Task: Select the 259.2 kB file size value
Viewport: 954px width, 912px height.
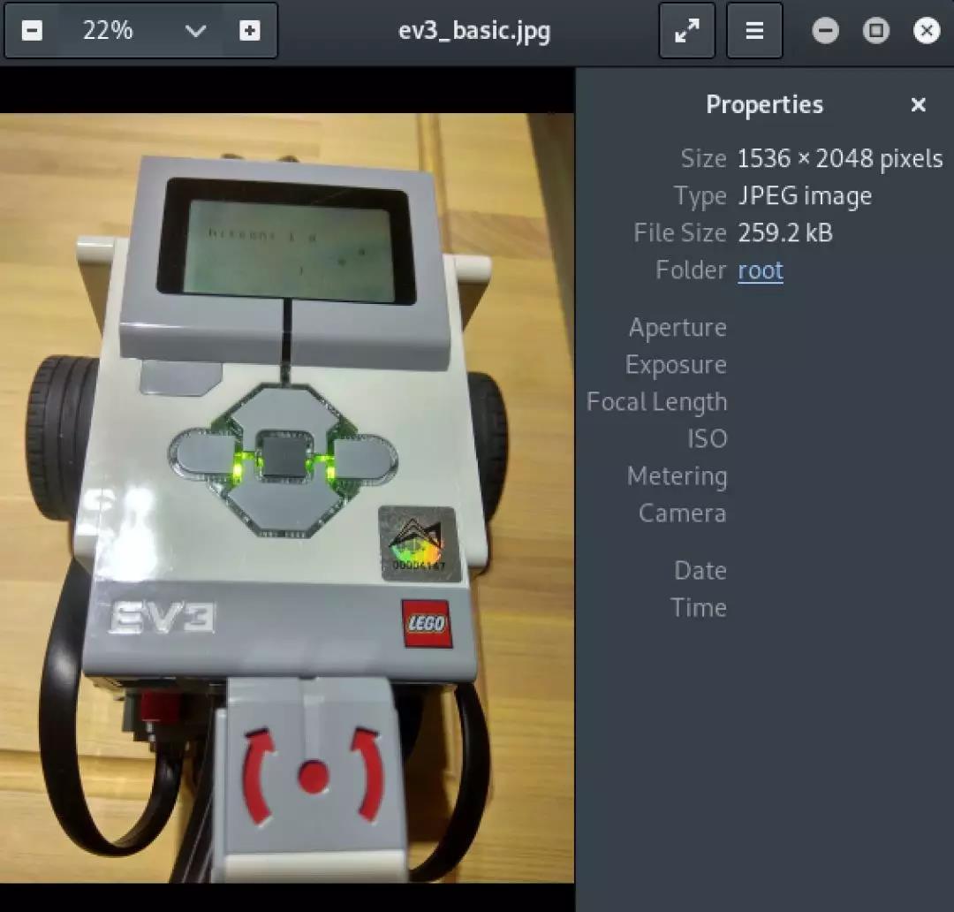Action: coord(785,232)
